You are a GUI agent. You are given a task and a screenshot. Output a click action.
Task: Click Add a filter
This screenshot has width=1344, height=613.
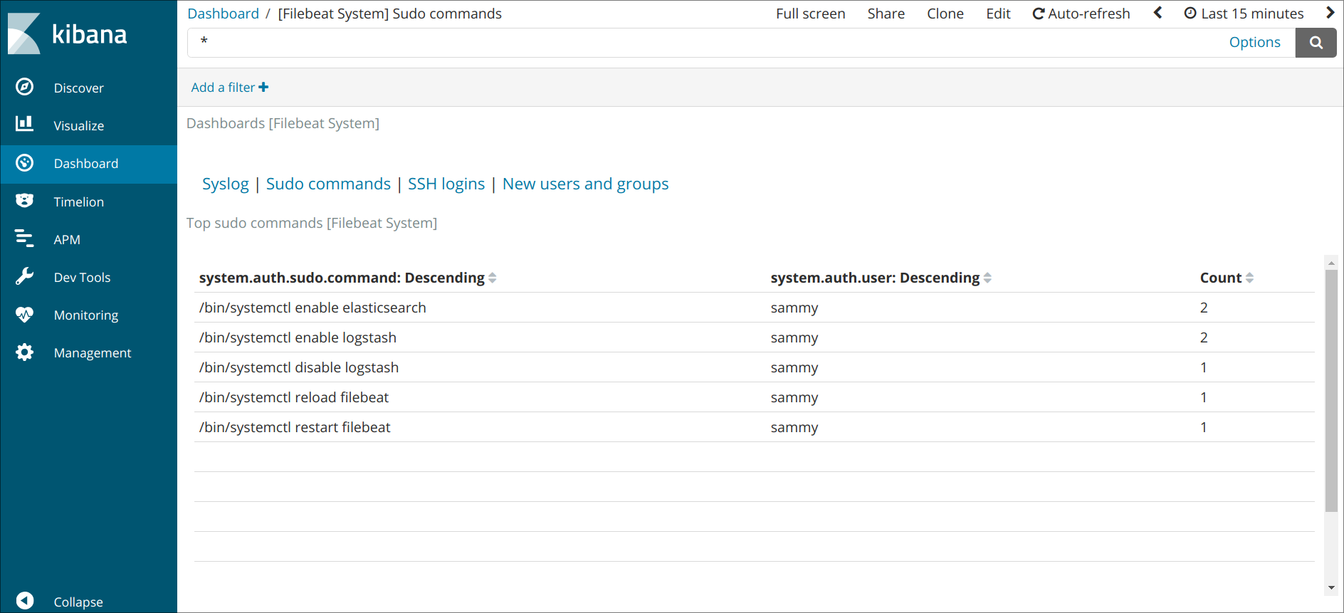pyautogui.click(x=229, y=87)
